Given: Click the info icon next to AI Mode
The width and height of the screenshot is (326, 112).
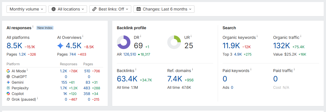Looking at the screenshot, I should click(27, 70).
